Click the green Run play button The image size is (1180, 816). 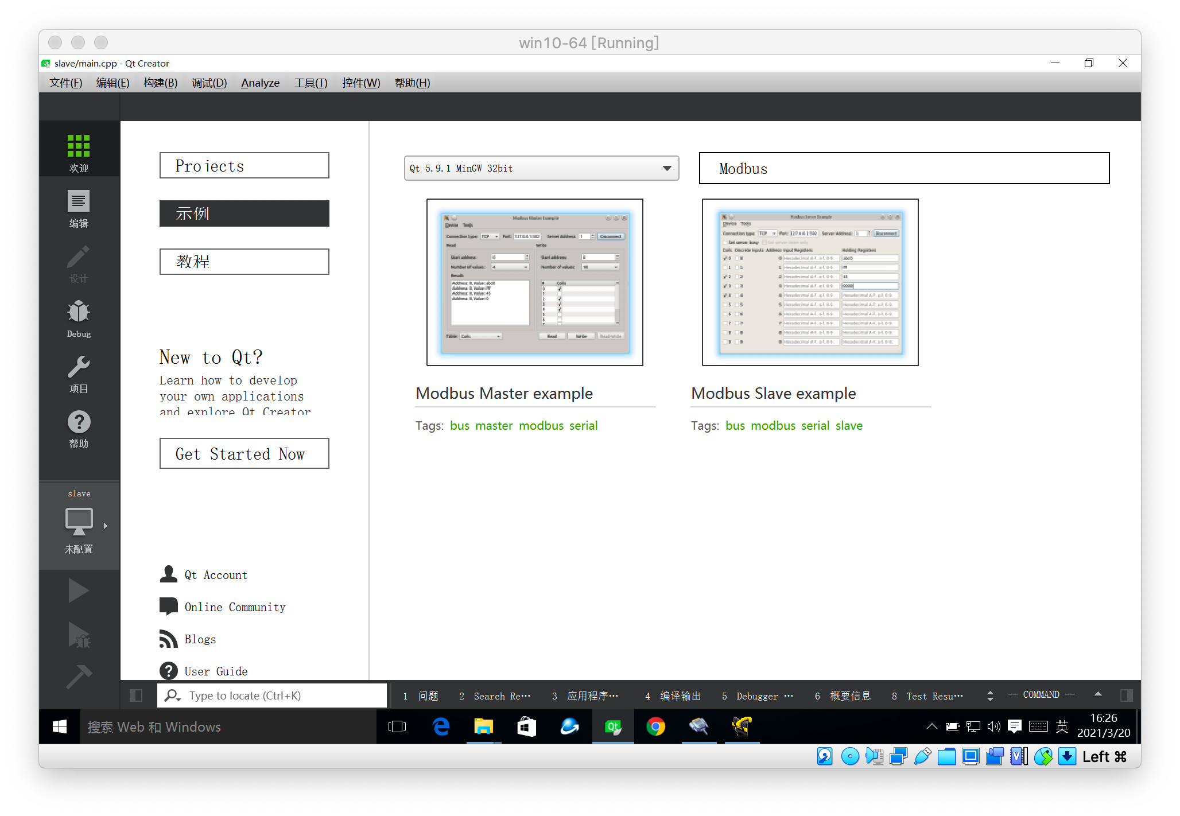(x=79, y=590)
